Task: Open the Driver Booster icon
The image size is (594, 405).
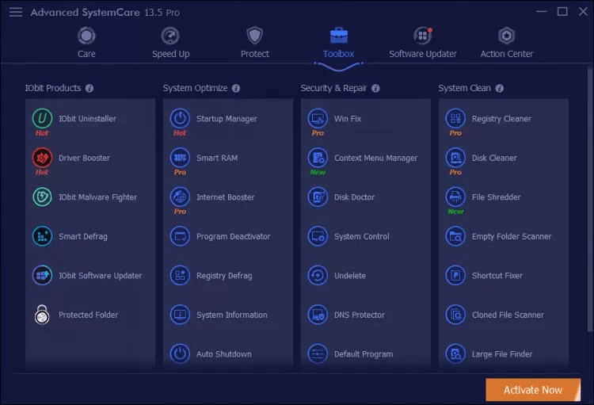Action: point(42,158)
